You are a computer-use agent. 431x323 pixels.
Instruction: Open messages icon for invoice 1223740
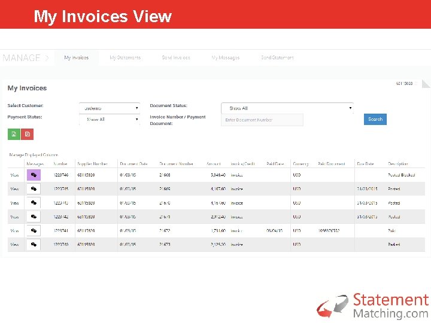coord(34,245)
